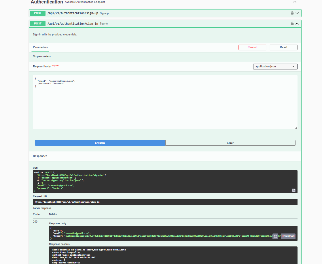Copy the curl command to clipboard
Viewport: 322px width, 264px height.
point(294,190)
